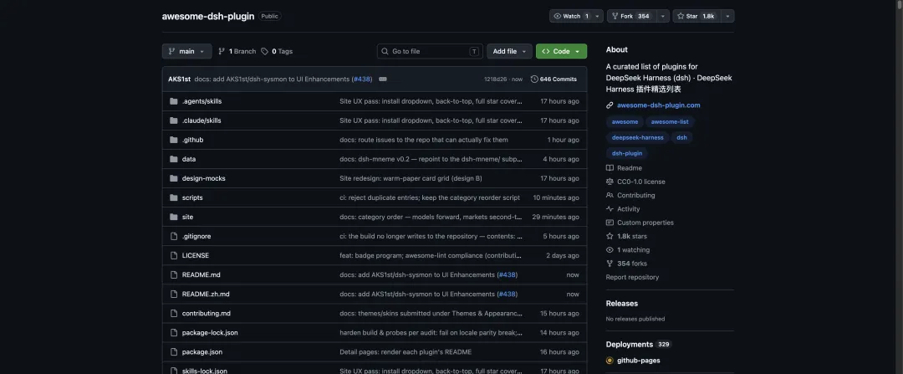Screen dimensions: 903x374
Task: Click the folder icon beside design-mocks
Action: click(x=174, y=178)
